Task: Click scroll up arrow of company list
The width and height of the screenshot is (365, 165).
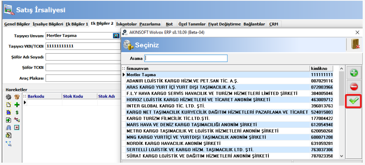Action: [x=341, y=69]
